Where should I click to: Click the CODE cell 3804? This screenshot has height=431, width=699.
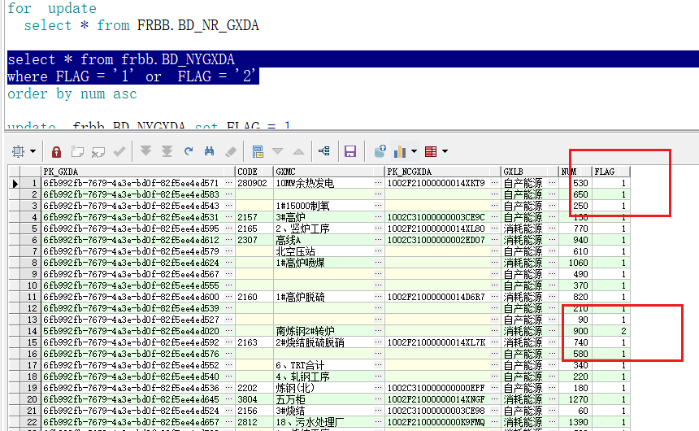tap(254, 399)
